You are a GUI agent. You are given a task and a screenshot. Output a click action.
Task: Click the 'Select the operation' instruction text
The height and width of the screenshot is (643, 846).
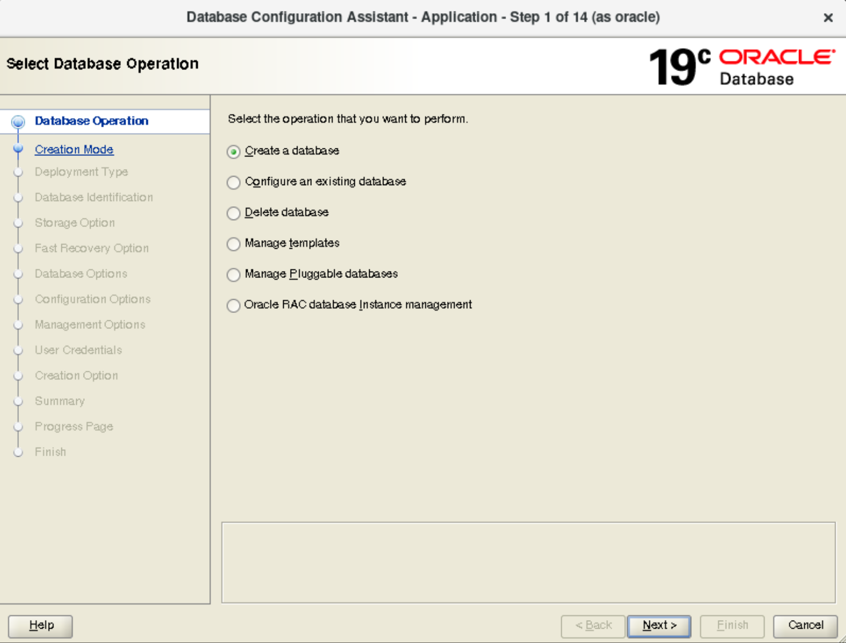point(348,119)
